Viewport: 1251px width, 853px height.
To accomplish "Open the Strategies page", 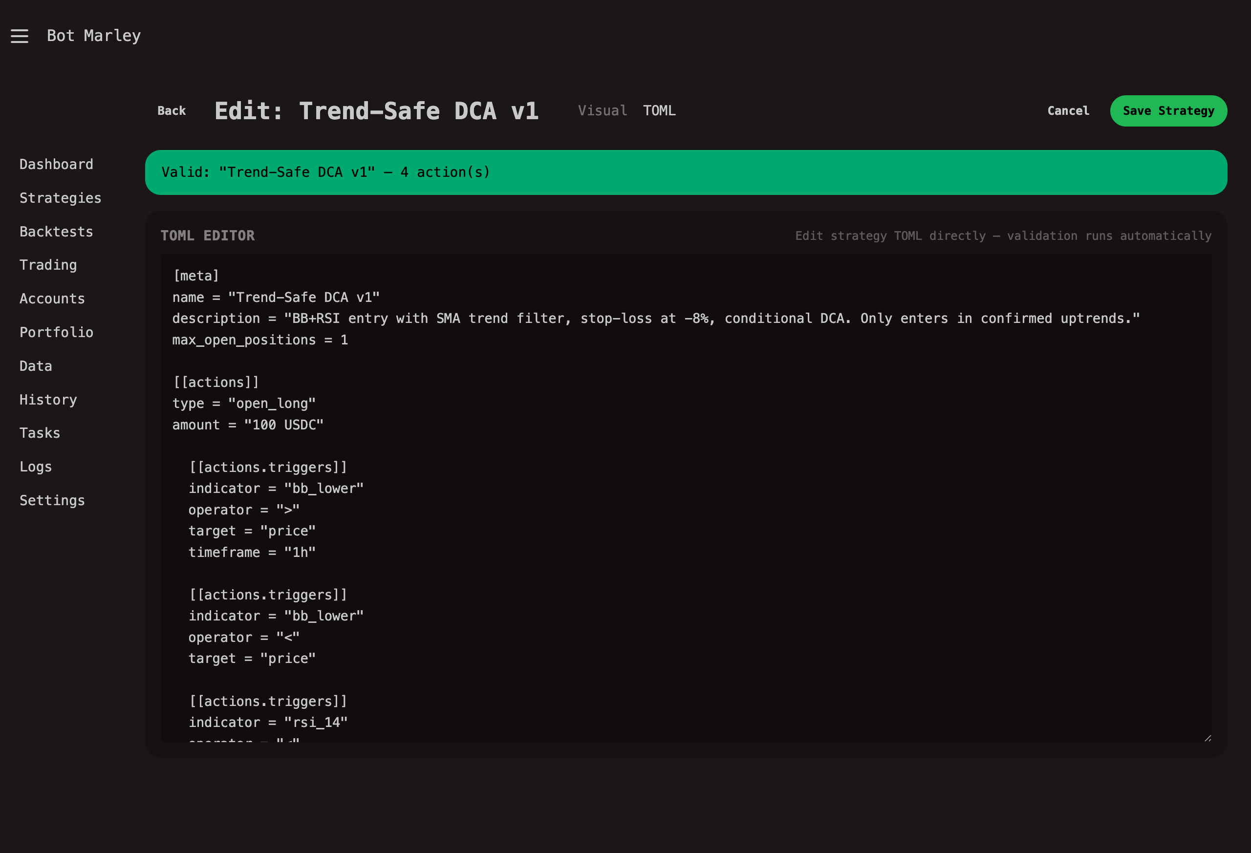I will point(60,197).
